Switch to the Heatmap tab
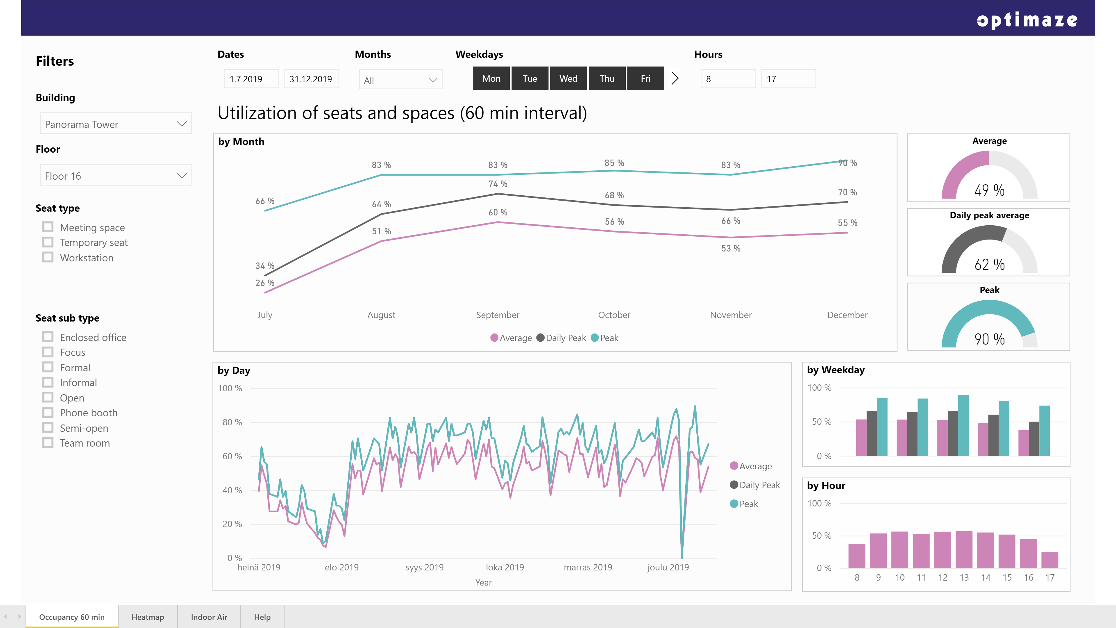The image size is (1116, 628). coord(148,617)
